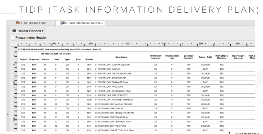The height and width of the screenshot is (134, 263).
Task: Select 01 FIRST FLOOR DRAINAGE PLAN cell
Action: coord(112,82)
